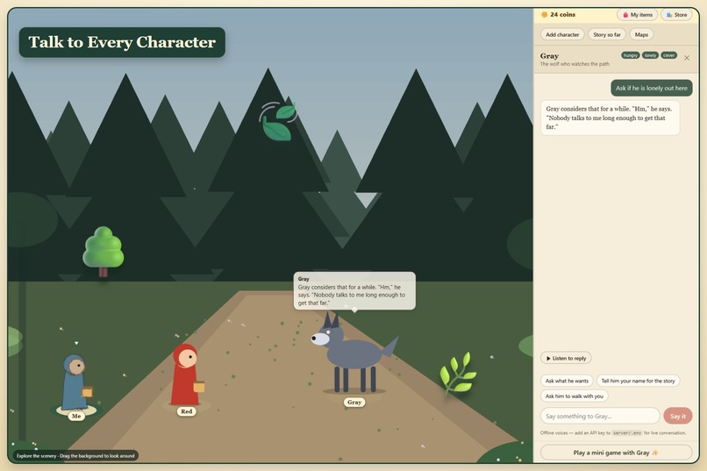Select the Me character in blue hood
707x471 pixels.
pyautogui.click(x=76, y=382)
